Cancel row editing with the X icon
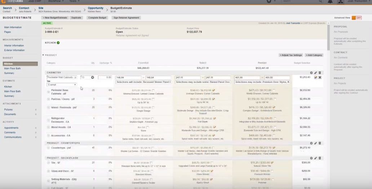Image resolution: width=372 pixels, height=189 pixels. [320, 77]
